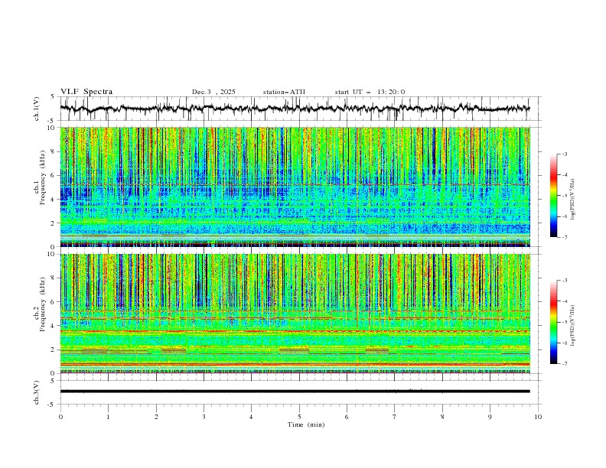Click the ch.2 'Frequency (kHz)' axis label

(43, 304)
